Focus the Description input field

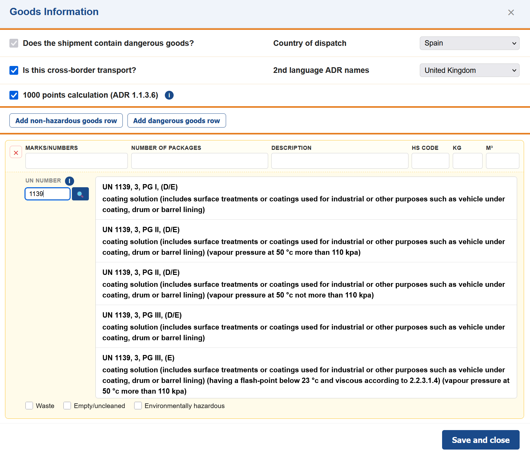click(x=339, y=161)
